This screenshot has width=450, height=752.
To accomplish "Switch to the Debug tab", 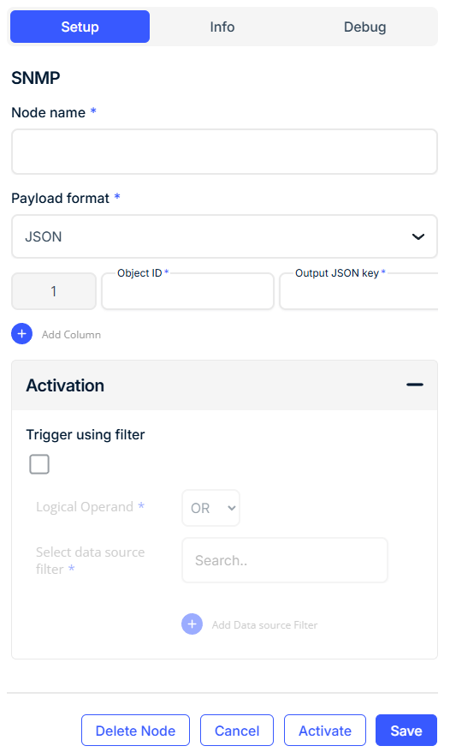I will pos(364,27).
